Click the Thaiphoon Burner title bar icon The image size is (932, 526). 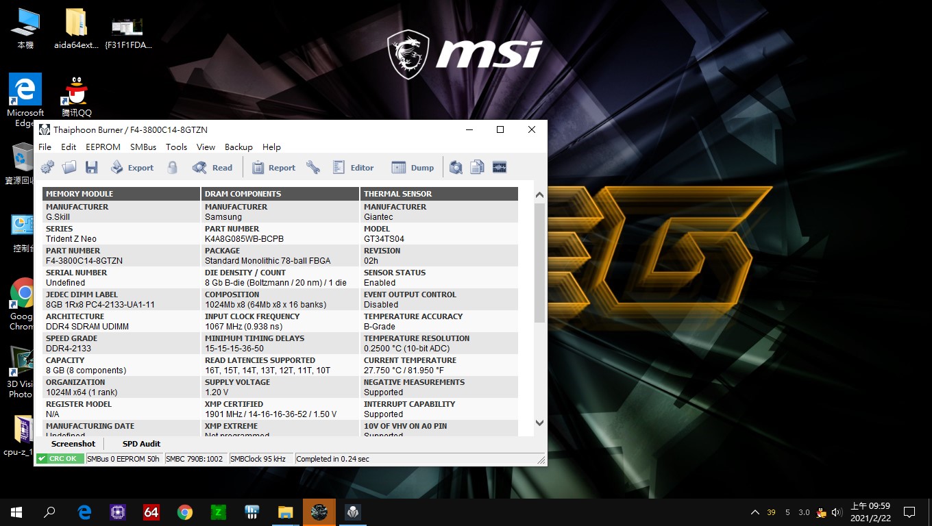click(x=45, y=129)
